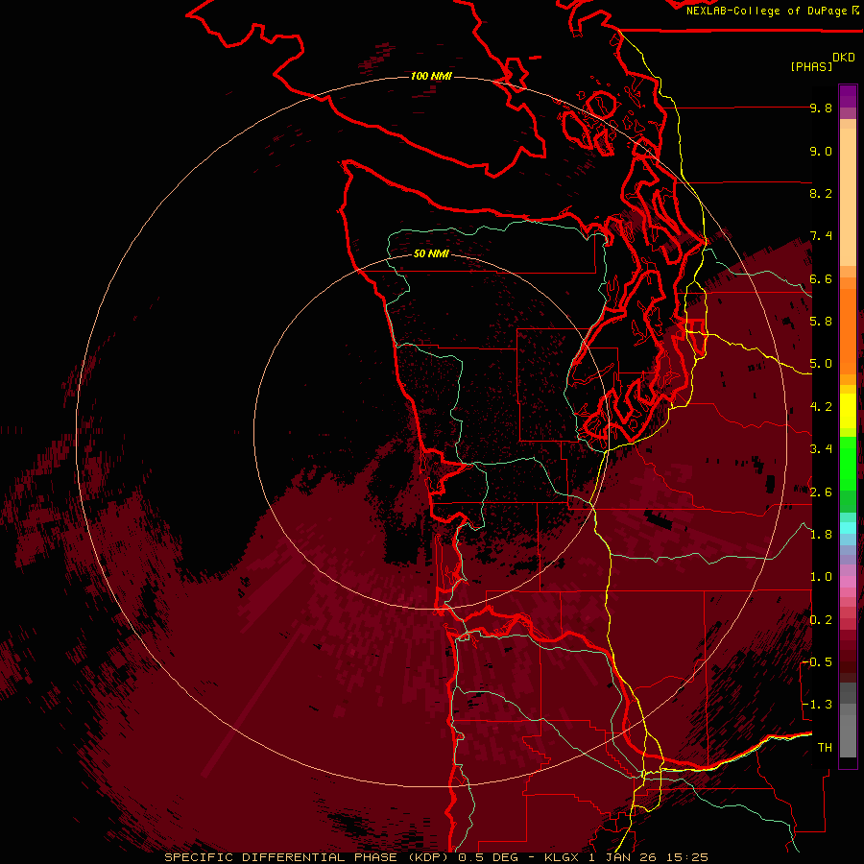Viewport: 864px width, 864px height.
Task: Pick the cyan segment of color bar
Action: point(848,528)
